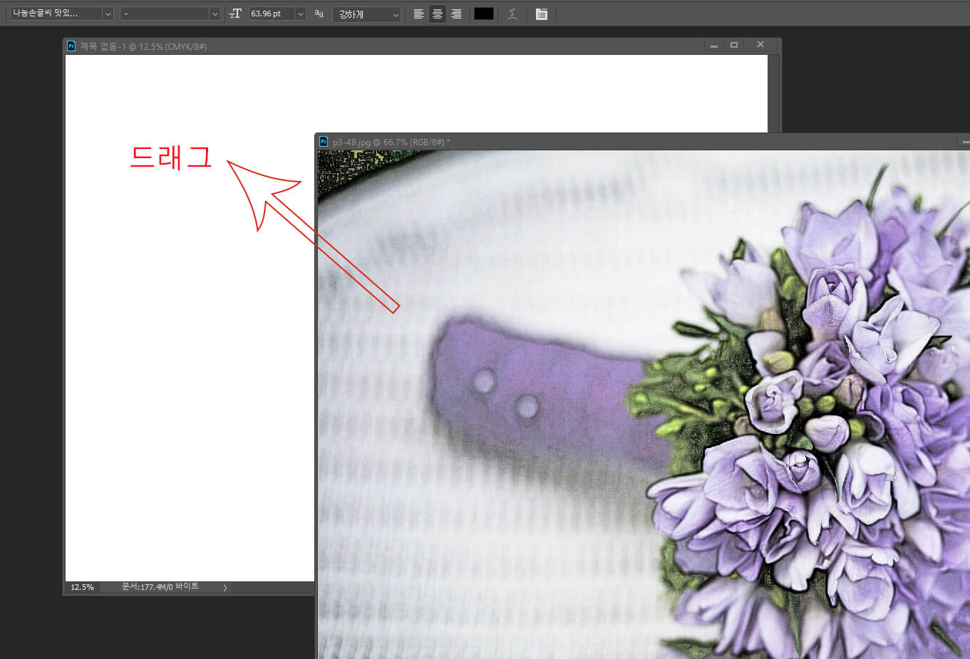Screen dimensions: 970x659
Task: Click the vertical scrollbar of 제목 없음-1 window
Action: coord(774,93)
